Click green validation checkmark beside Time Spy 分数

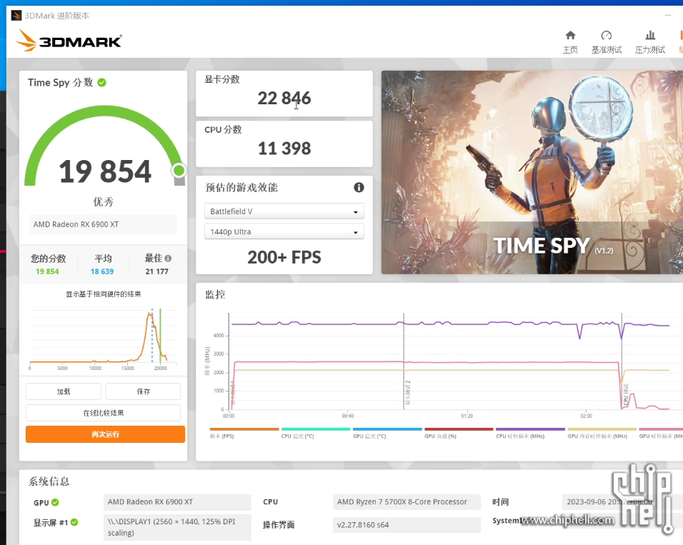click(102, 82)
